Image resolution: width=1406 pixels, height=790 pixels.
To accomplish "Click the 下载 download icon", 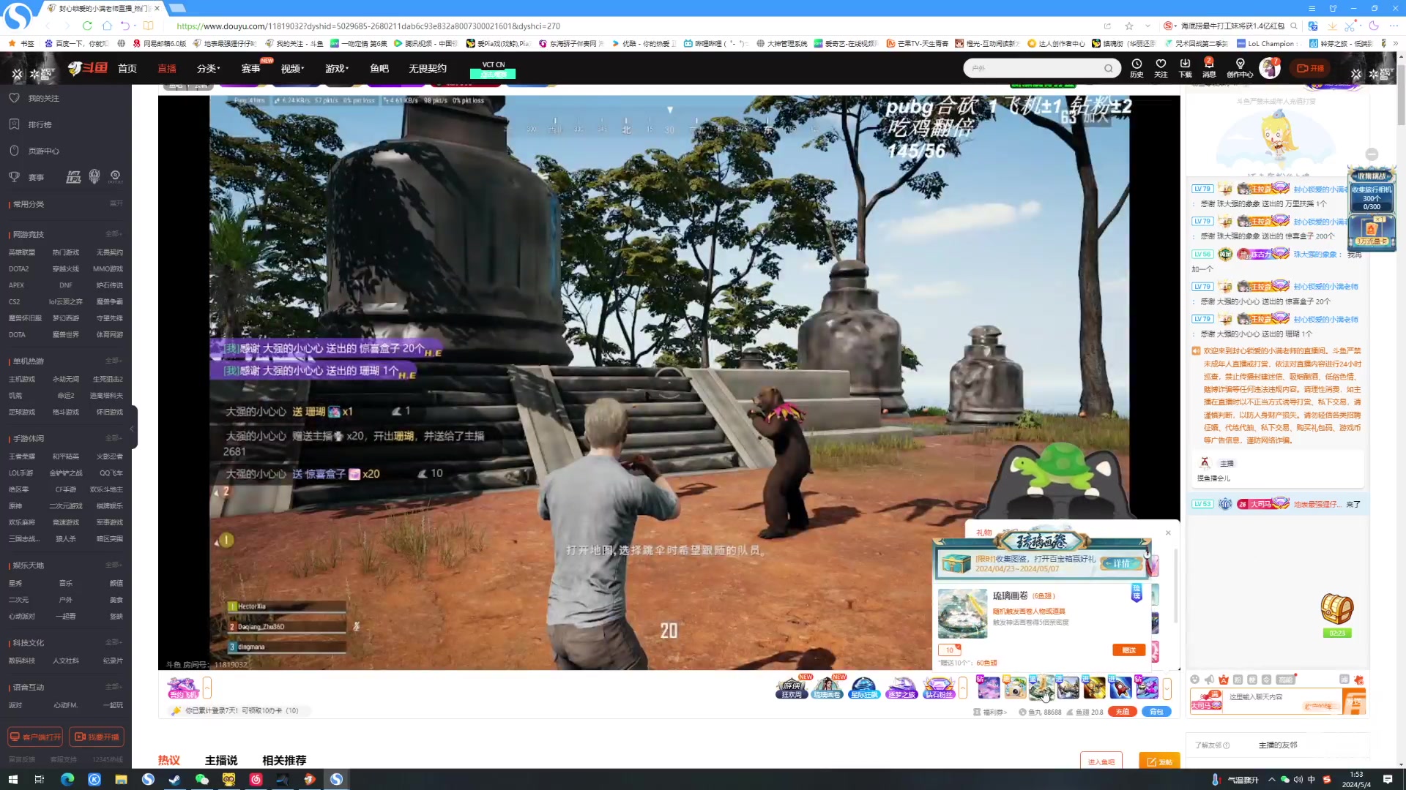I will [x=1185, y=68].
